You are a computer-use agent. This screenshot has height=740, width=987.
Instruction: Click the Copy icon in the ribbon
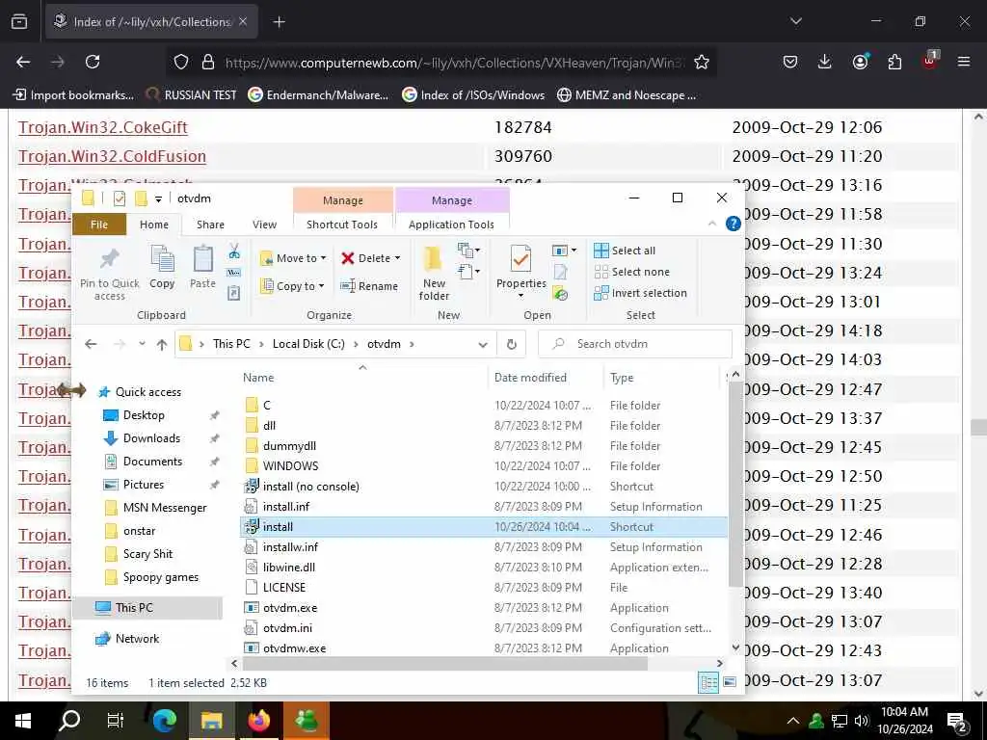(162, 267)
